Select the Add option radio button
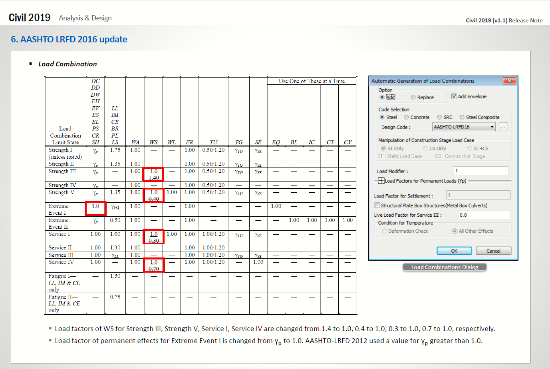 pos(382,97)
